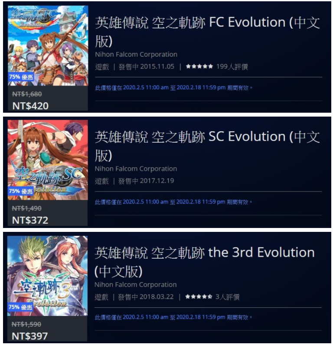Open the title 英雄傳說 空之軌跡 FC Evolution
Screen dimensions: 333x345
pyautogui.click(x=207, y=32)
